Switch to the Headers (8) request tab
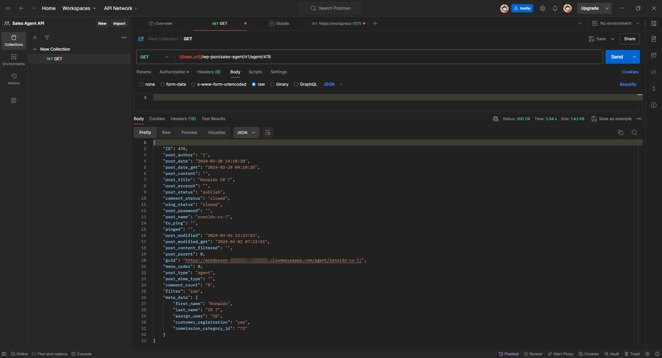Screen dimensions: 662x358 (209, 72)
